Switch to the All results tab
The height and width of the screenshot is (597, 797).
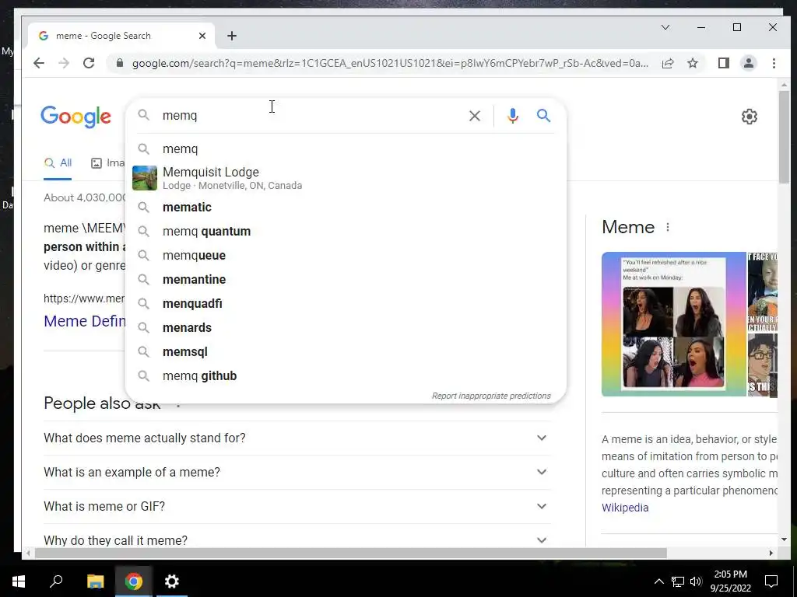pos(58,163)
